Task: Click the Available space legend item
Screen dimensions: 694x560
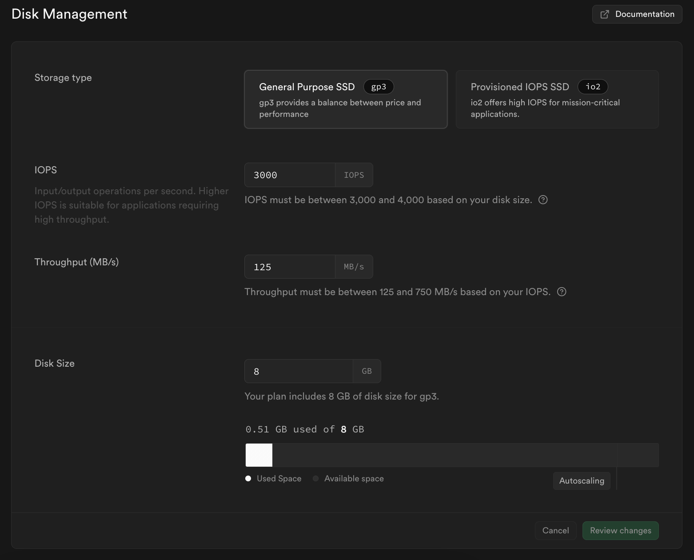Action: pos(348,479)
